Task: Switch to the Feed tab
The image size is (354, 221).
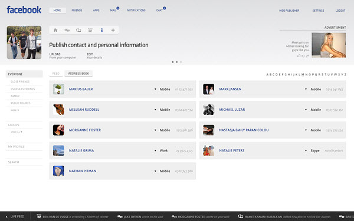Action: click(x=56, y=74)
